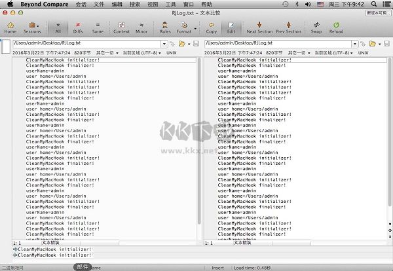Click right pane 1: 1 cursor position
Image resolution: width=393 pixels, height=271 pixels.
[x=209, y=243]
